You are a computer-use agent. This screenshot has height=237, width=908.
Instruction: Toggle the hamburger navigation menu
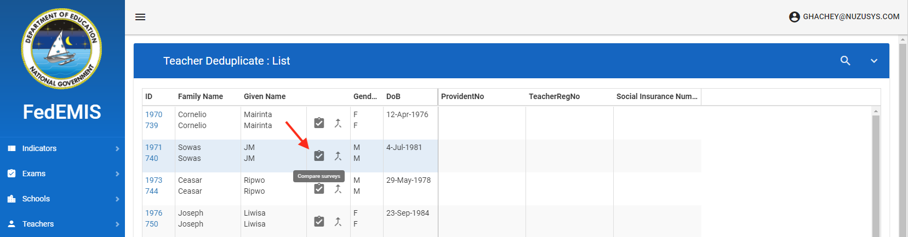click(x=140, y=17)
